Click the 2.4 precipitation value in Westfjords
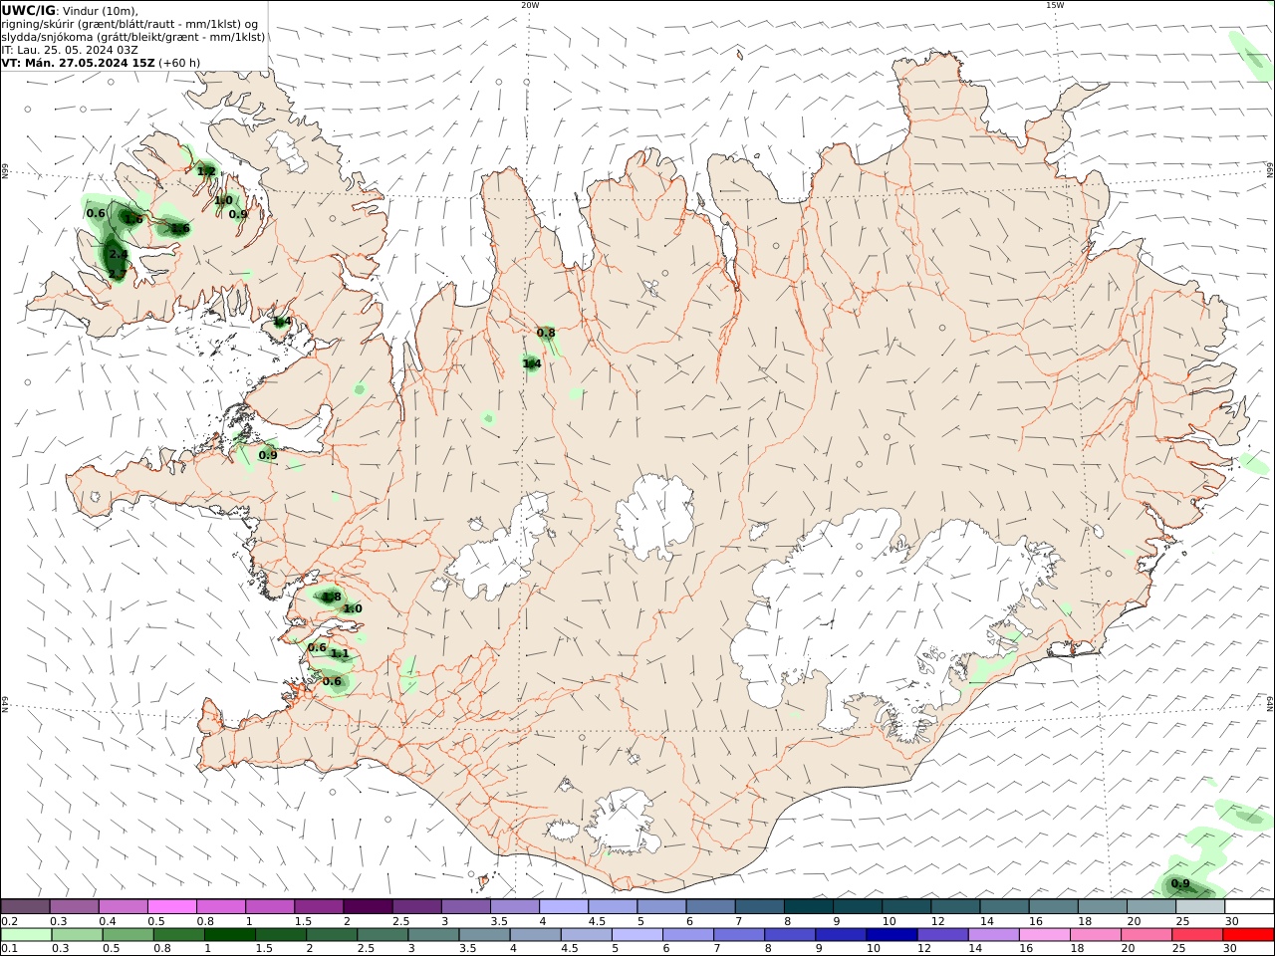The height and width of the screenshot is (956, 1275). pos(119,255)
